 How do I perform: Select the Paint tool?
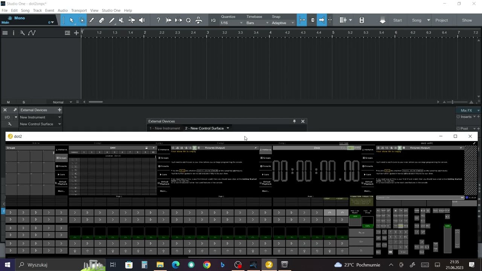pyautogui.click(x=111, y=20)
